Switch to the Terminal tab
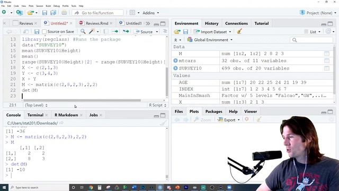The image size is (339, 191). (x=35, y=115)
